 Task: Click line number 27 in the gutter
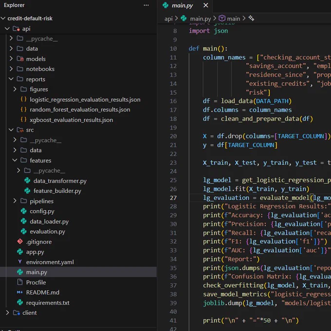(173, 198)
